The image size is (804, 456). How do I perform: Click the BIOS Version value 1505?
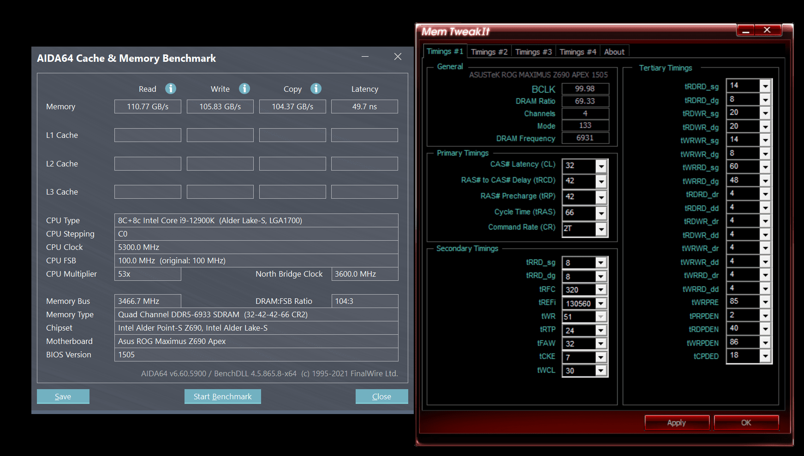tap(256, 355)
